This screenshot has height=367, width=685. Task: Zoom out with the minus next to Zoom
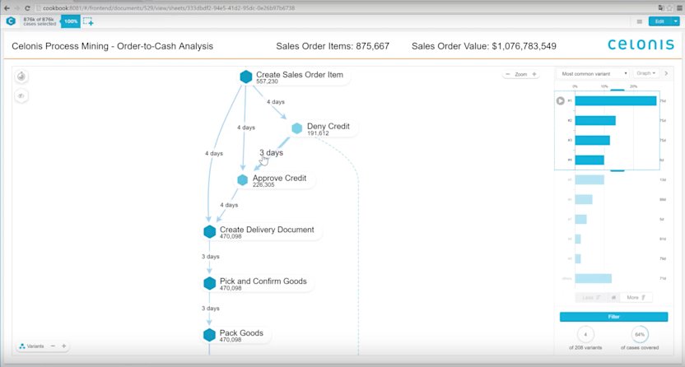(x=508, y=74)
